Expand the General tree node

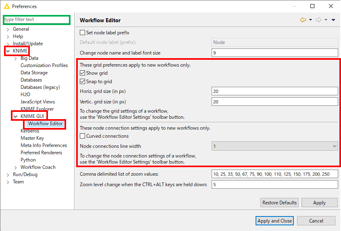click(x=8, y=29)
